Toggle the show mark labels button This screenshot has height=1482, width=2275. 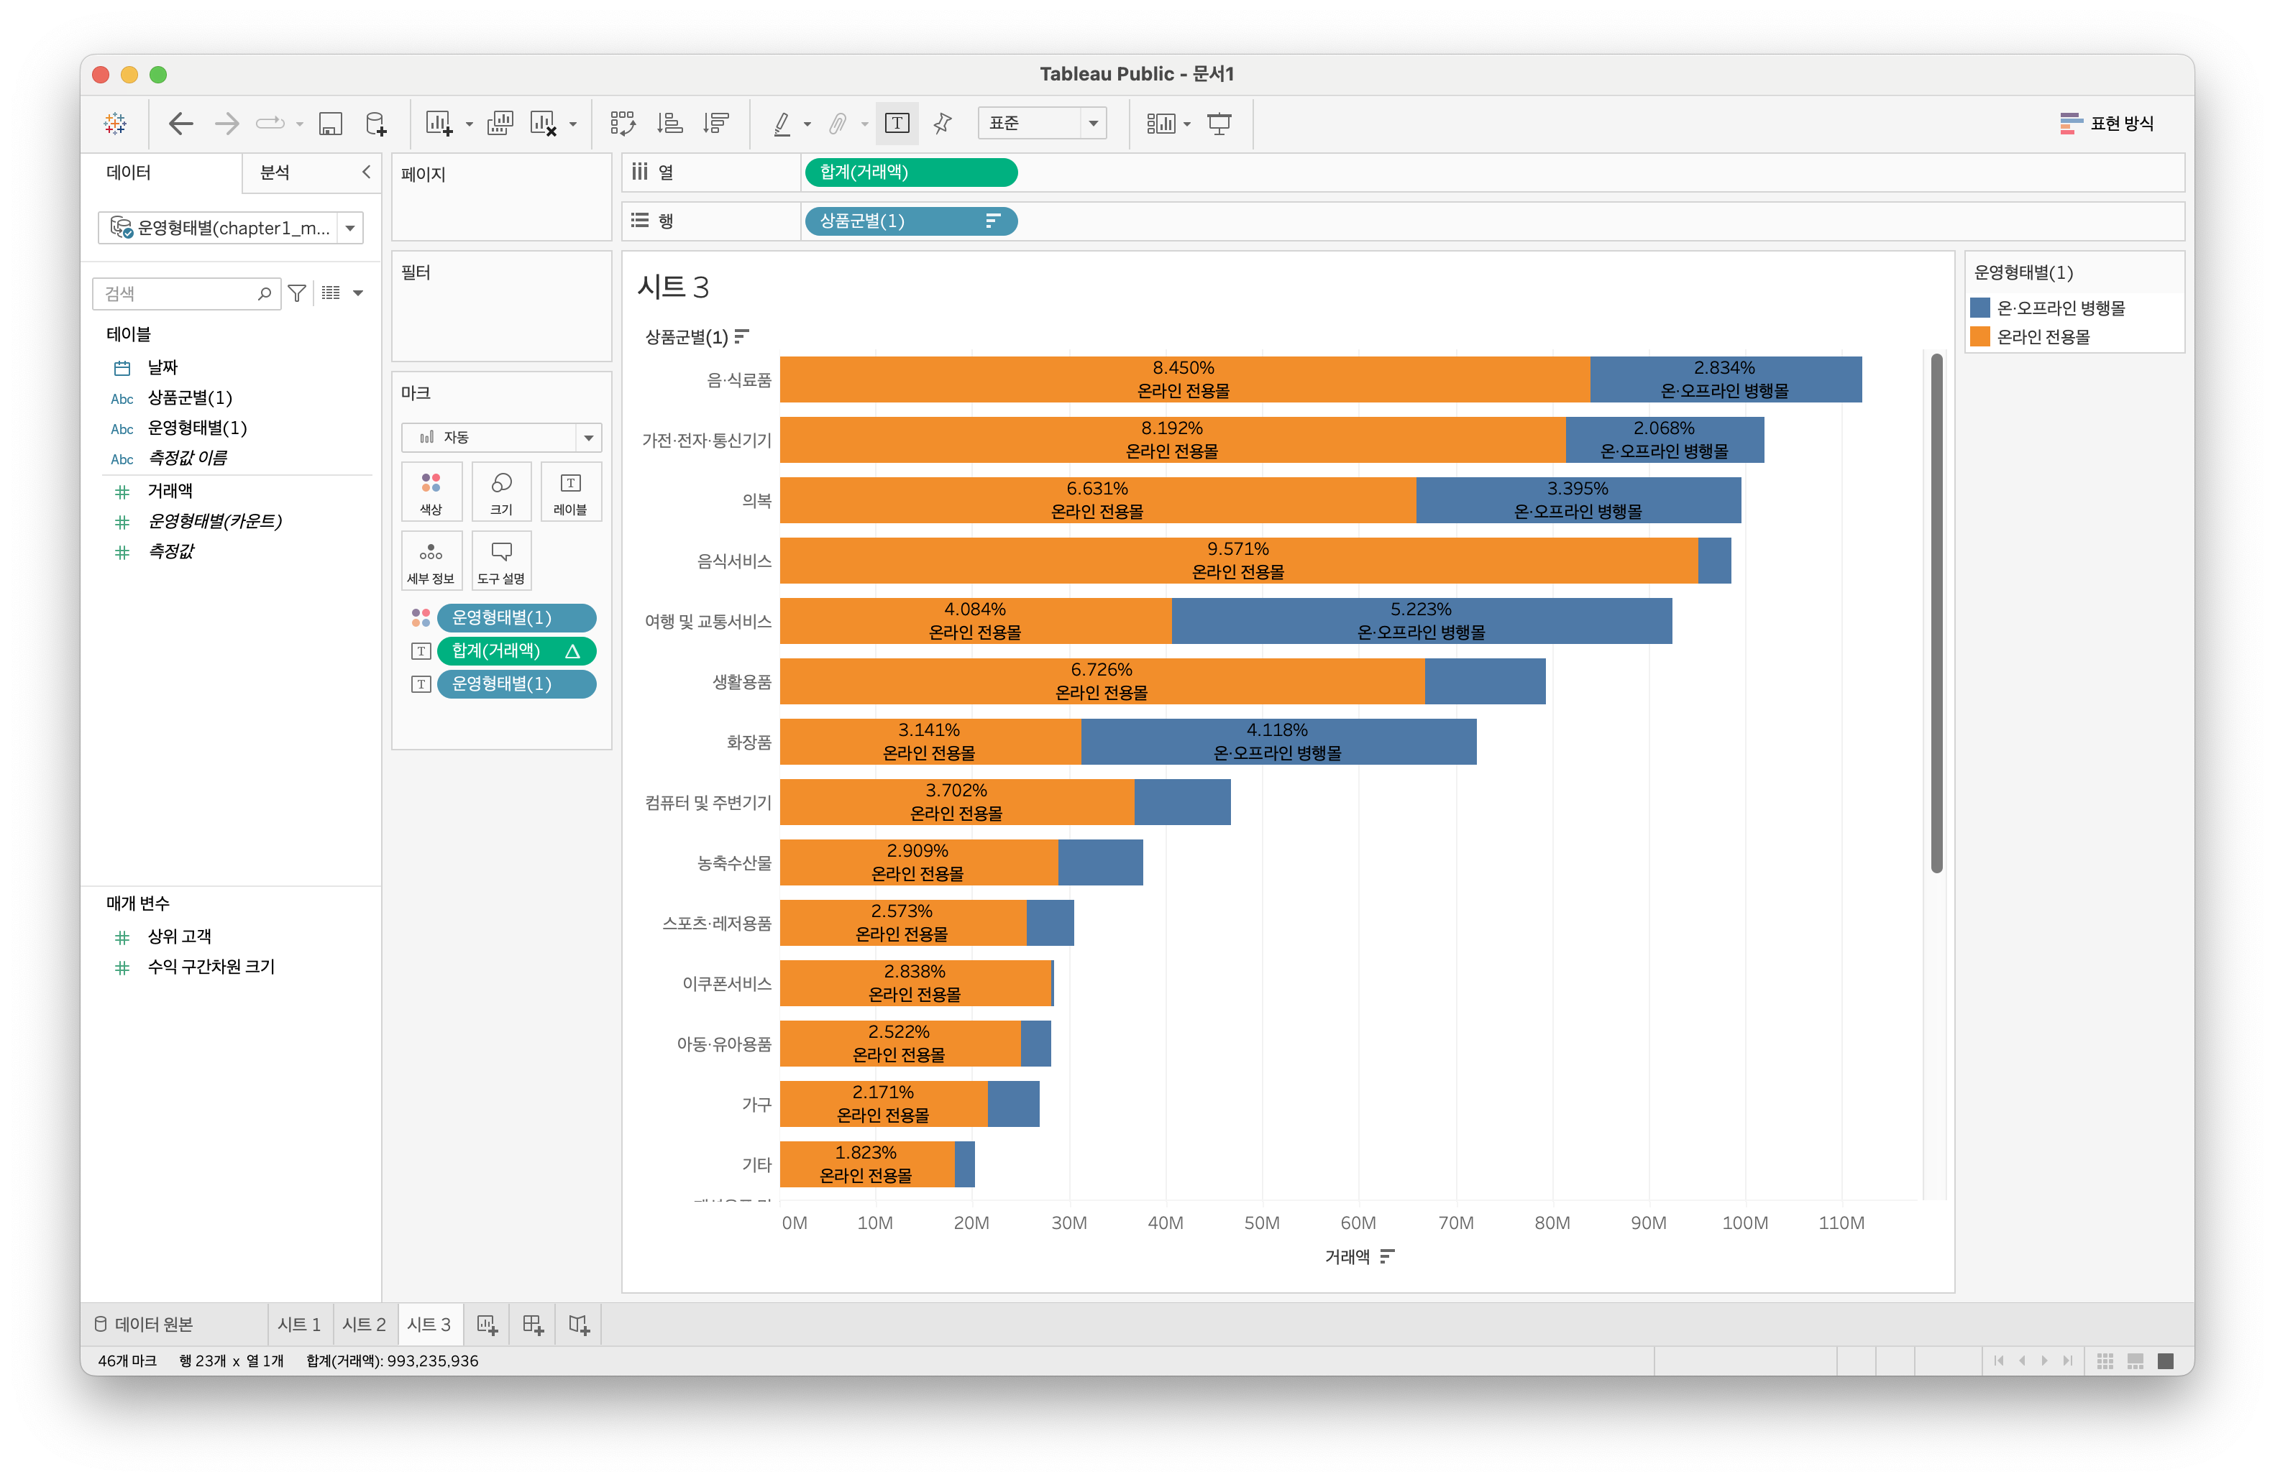897,124
